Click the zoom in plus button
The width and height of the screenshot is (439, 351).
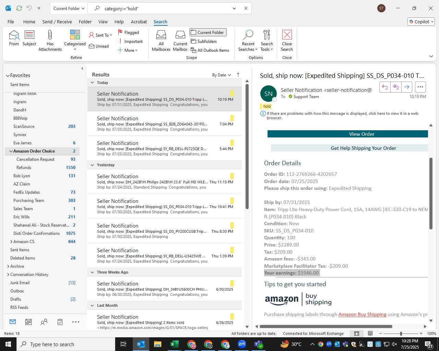(x=421, y=334)
